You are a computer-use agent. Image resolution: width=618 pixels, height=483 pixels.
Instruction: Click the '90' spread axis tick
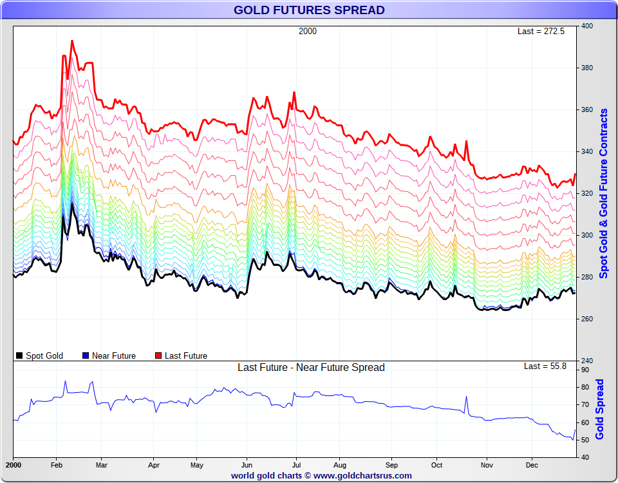point(585,370)
